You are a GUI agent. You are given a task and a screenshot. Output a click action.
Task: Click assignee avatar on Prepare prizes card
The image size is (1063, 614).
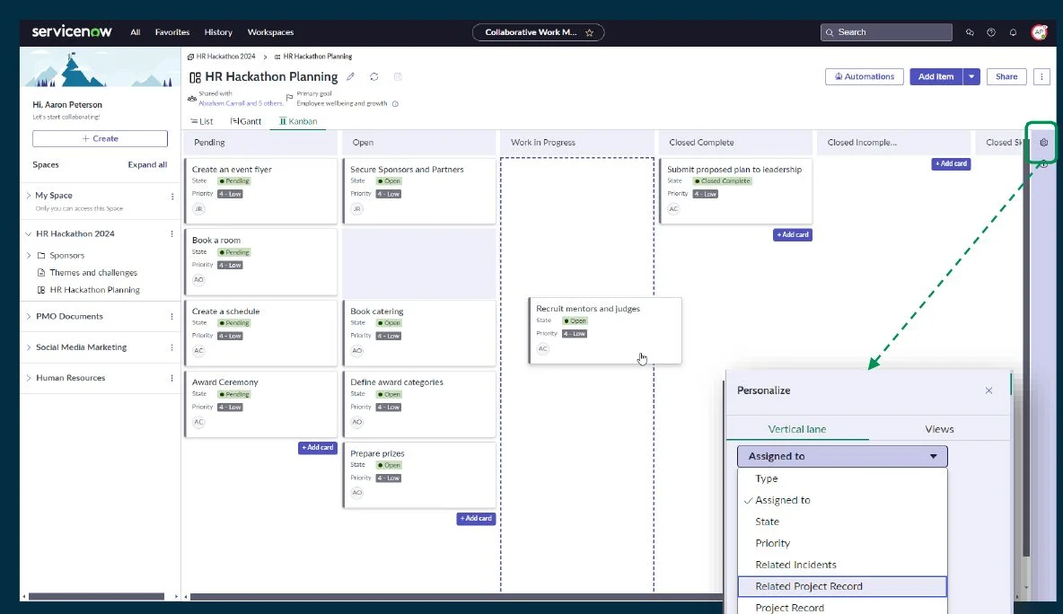357,493
